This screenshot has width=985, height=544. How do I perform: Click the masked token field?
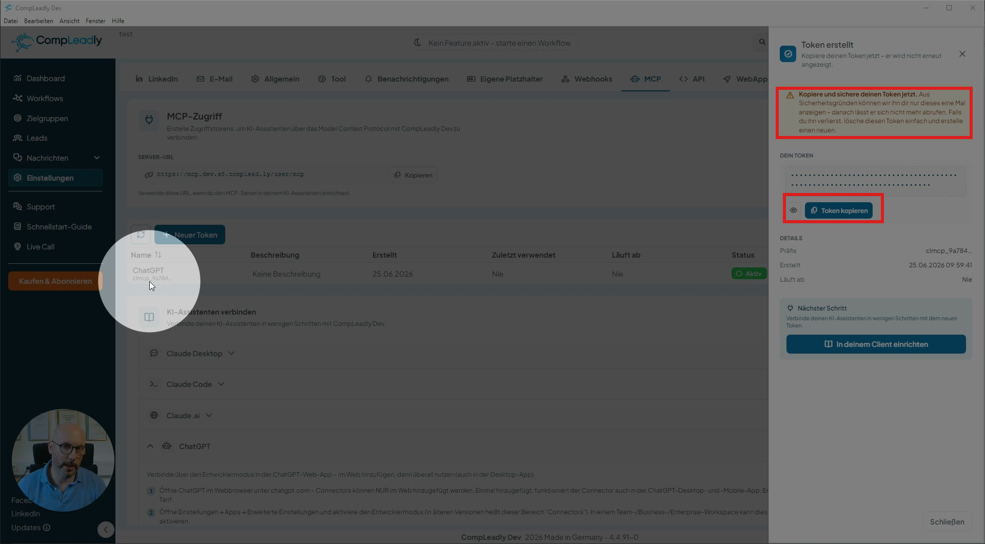click(x=876, y=181)
